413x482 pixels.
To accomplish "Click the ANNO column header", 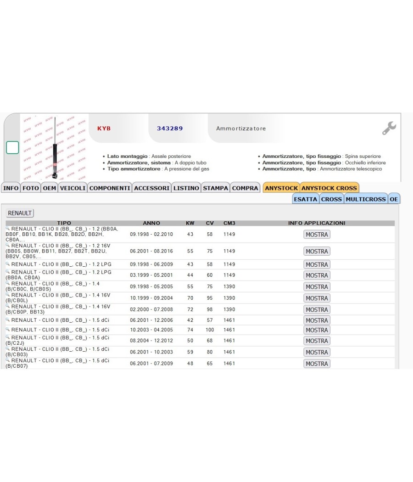I will [151, 223].
